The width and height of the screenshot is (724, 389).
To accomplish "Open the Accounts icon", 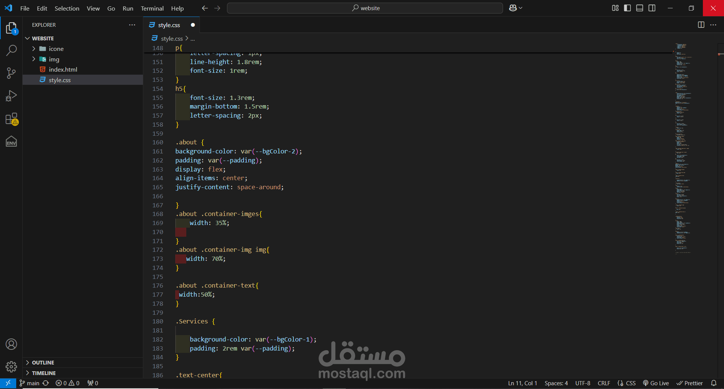I will [x=11, y=344].
